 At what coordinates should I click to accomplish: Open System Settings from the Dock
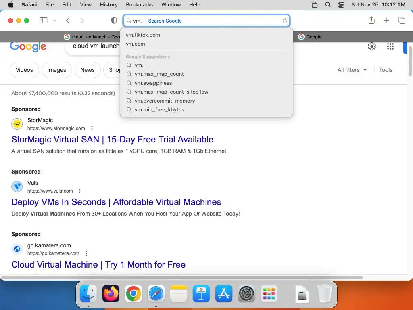[246, 293]
